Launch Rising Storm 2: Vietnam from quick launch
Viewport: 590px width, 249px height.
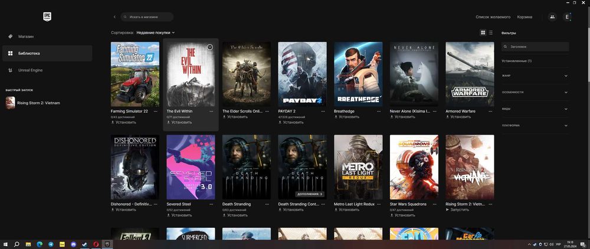click(x=33, y=103)
